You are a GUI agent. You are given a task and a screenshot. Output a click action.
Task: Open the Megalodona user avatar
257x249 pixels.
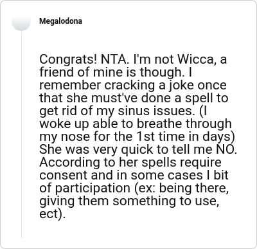(x=21, y=21)
